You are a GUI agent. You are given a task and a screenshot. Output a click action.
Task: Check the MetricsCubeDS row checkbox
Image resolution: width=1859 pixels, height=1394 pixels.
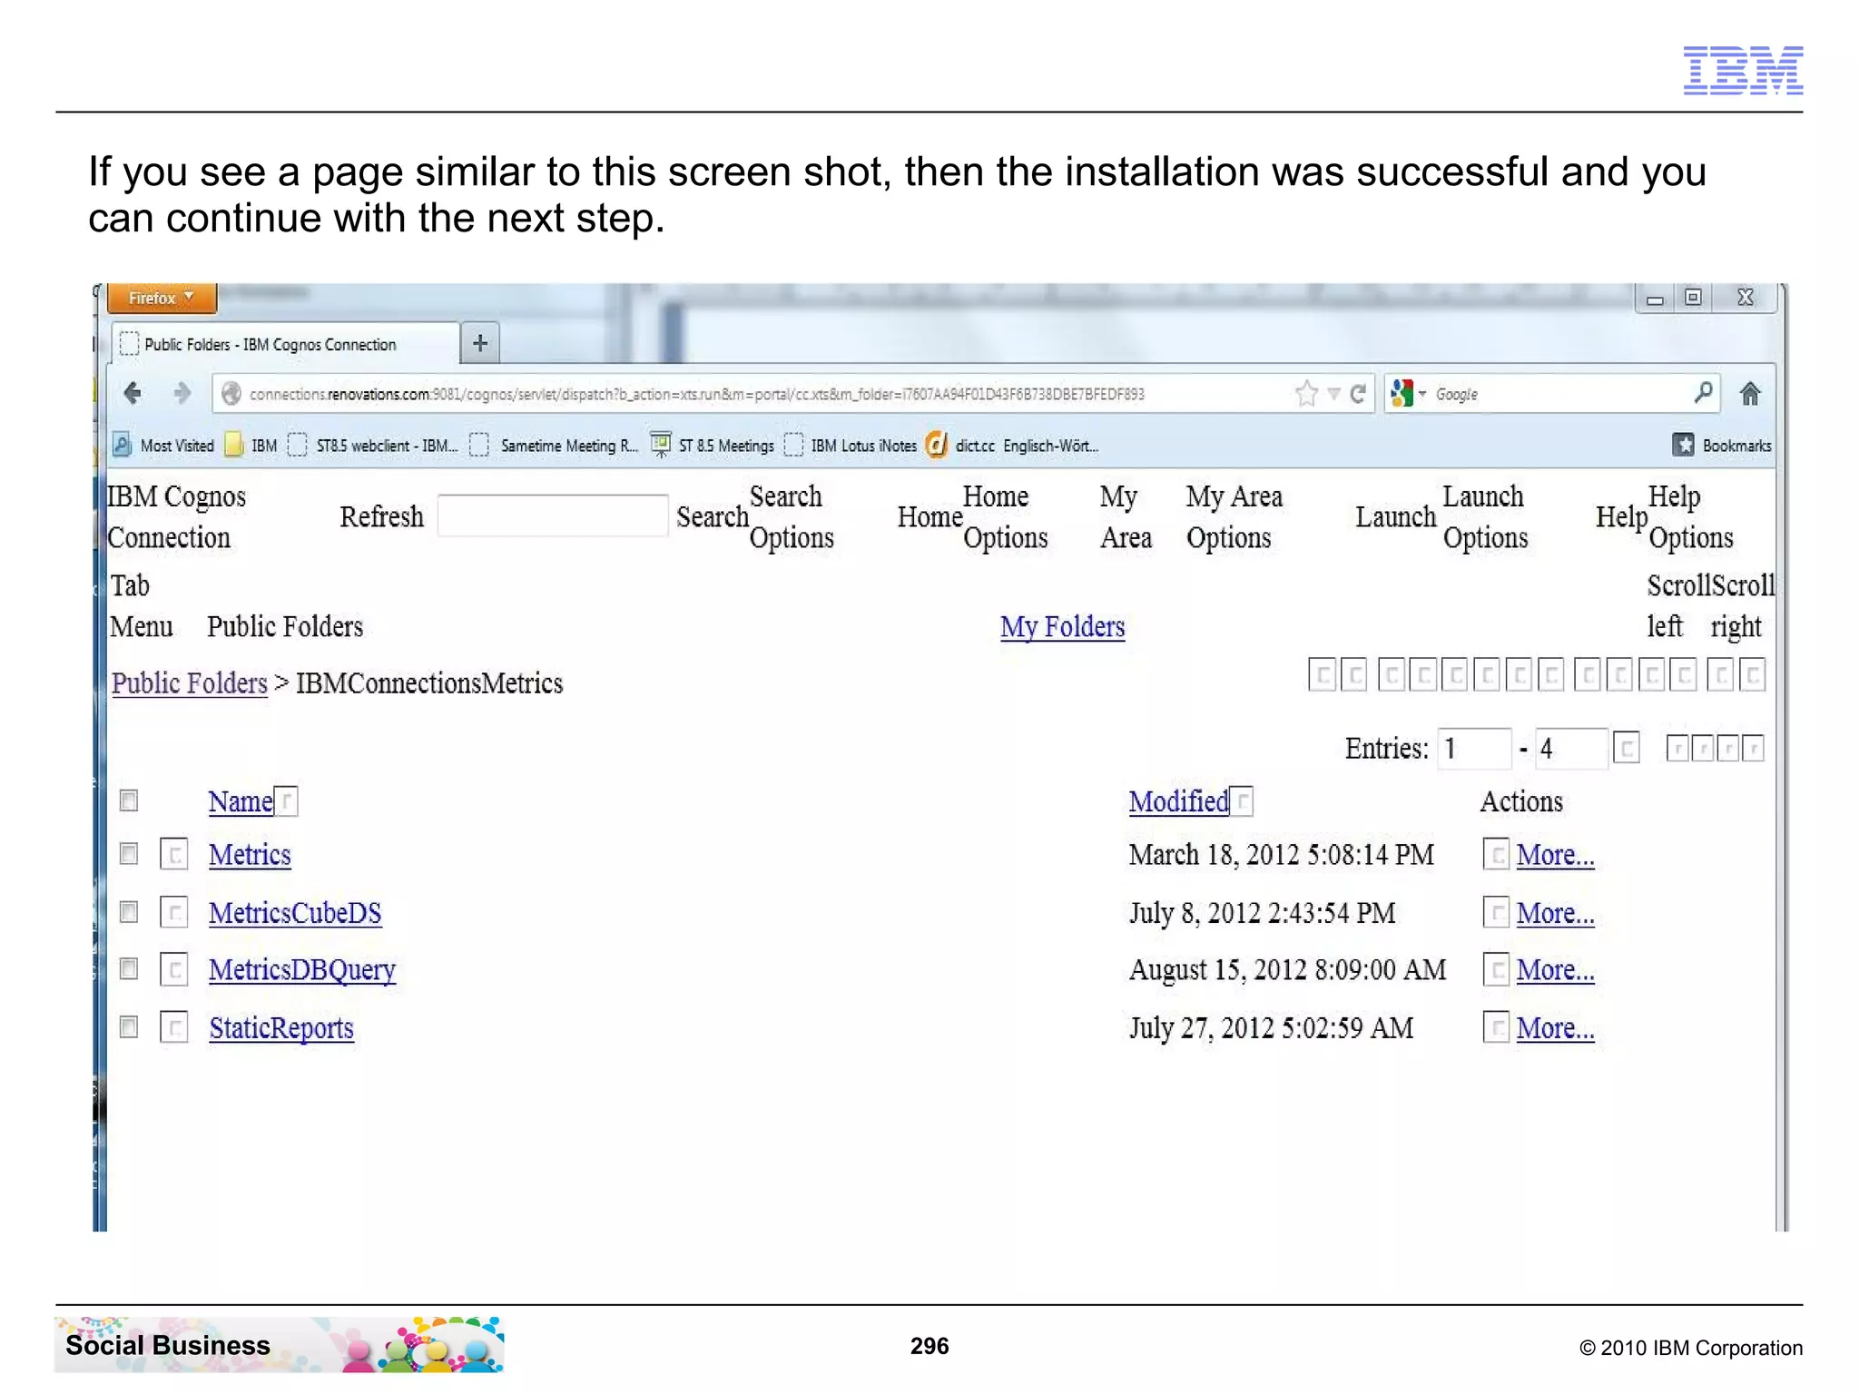129,911
